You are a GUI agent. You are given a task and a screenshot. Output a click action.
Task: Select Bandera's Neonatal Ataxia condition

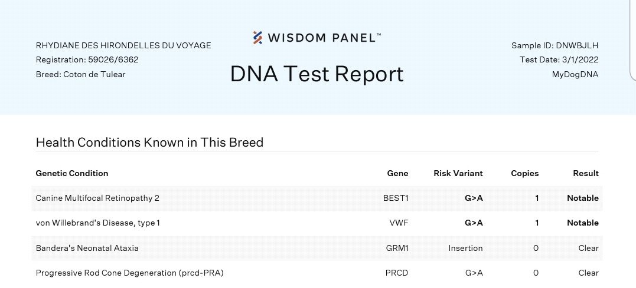click(x=87, y=248)
